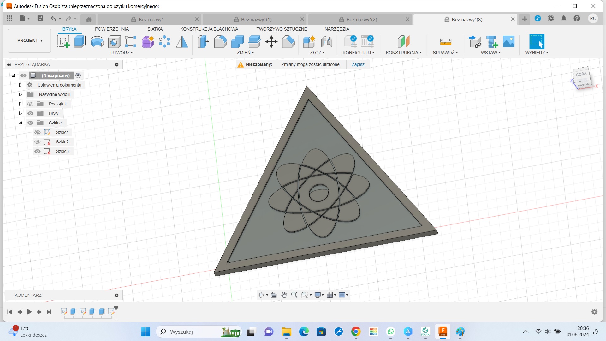Open the Bez nazwy*(1) document tab
606x341 pixels.
(x=256, y=19)
